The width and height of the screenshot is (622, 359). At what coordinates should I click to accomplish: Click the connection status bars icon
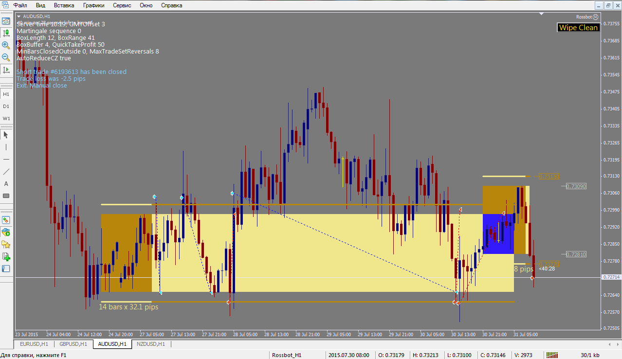coord(553,356)
